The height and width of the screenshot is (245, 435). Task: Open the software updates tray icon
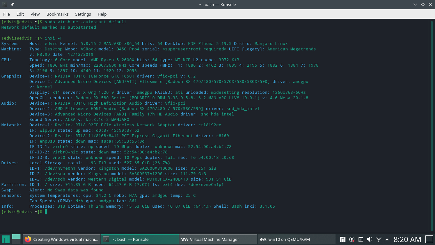click(x=352, y=239)
